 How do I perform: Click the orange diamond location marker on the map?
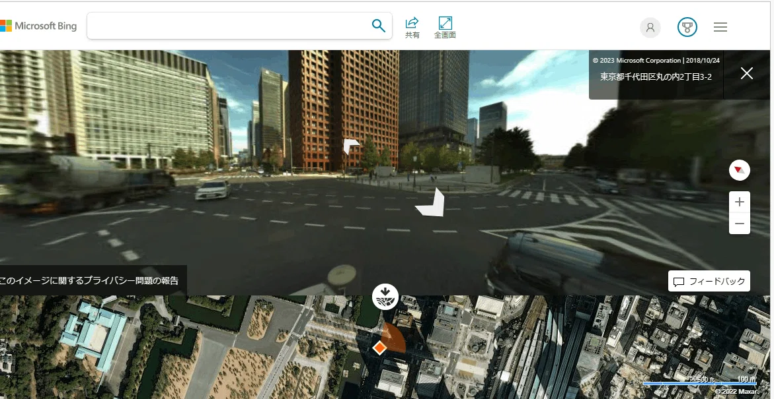(x=379, y=348)
